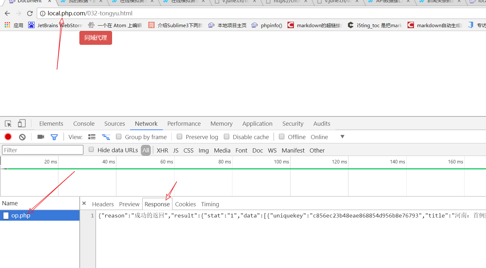The width and height of the screenshot is (486, 268).
Task: Switch to large request rows view
Action: pyautogui.click(x=92, y=137)
